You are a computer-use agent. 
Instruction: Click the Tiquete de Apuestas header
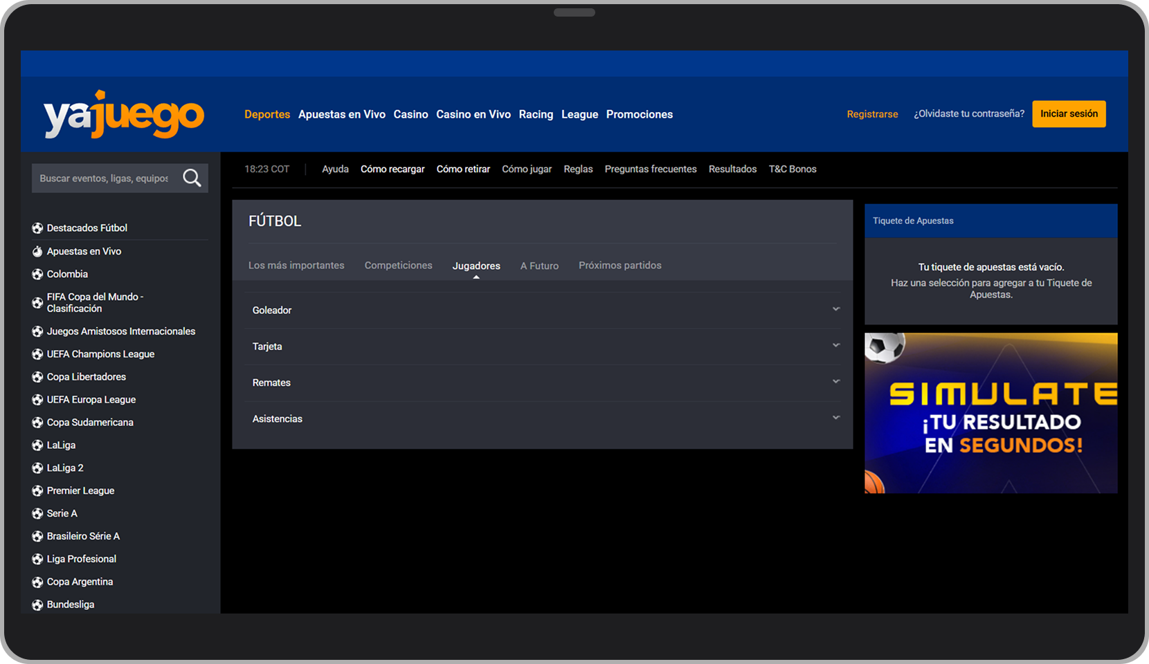990,221
